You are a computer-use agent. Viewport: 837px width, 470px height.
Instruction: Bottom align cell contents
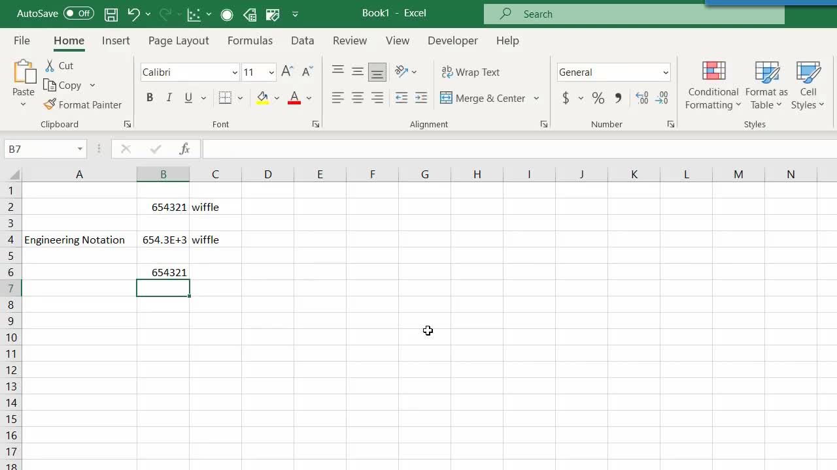click(377, 72)
